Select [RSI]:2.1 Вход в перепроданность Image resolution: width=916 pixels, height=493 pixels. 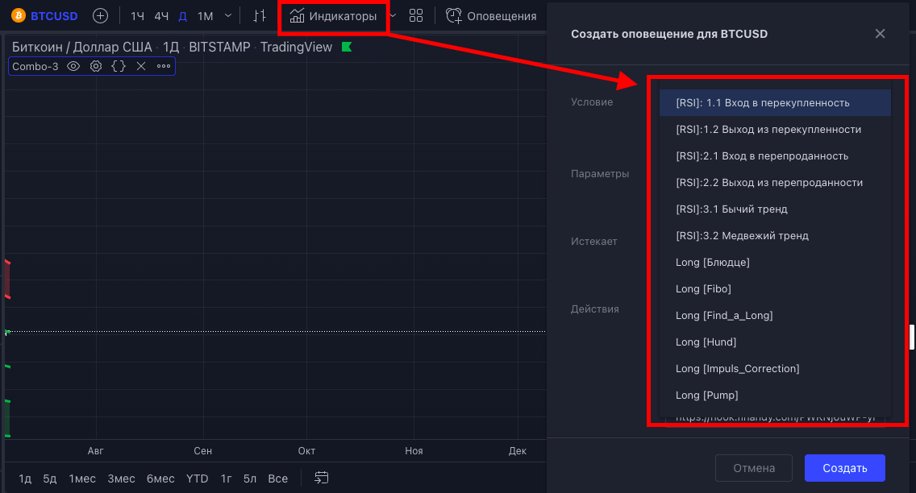775,155
